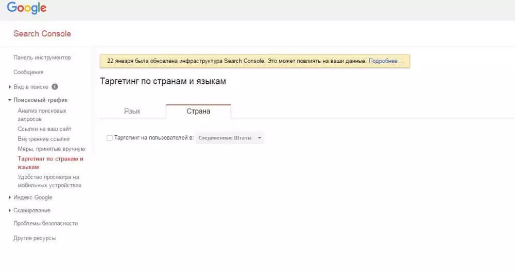Open the Соединенные Штаты country dropdown
The width and height of the screenshot is (515, 273).
coord(230,138)
